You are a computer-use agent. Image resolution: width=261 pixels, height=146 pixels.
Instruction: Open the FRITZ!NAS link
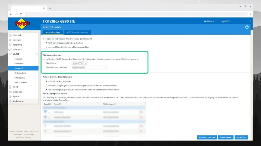tap(209, 21)
